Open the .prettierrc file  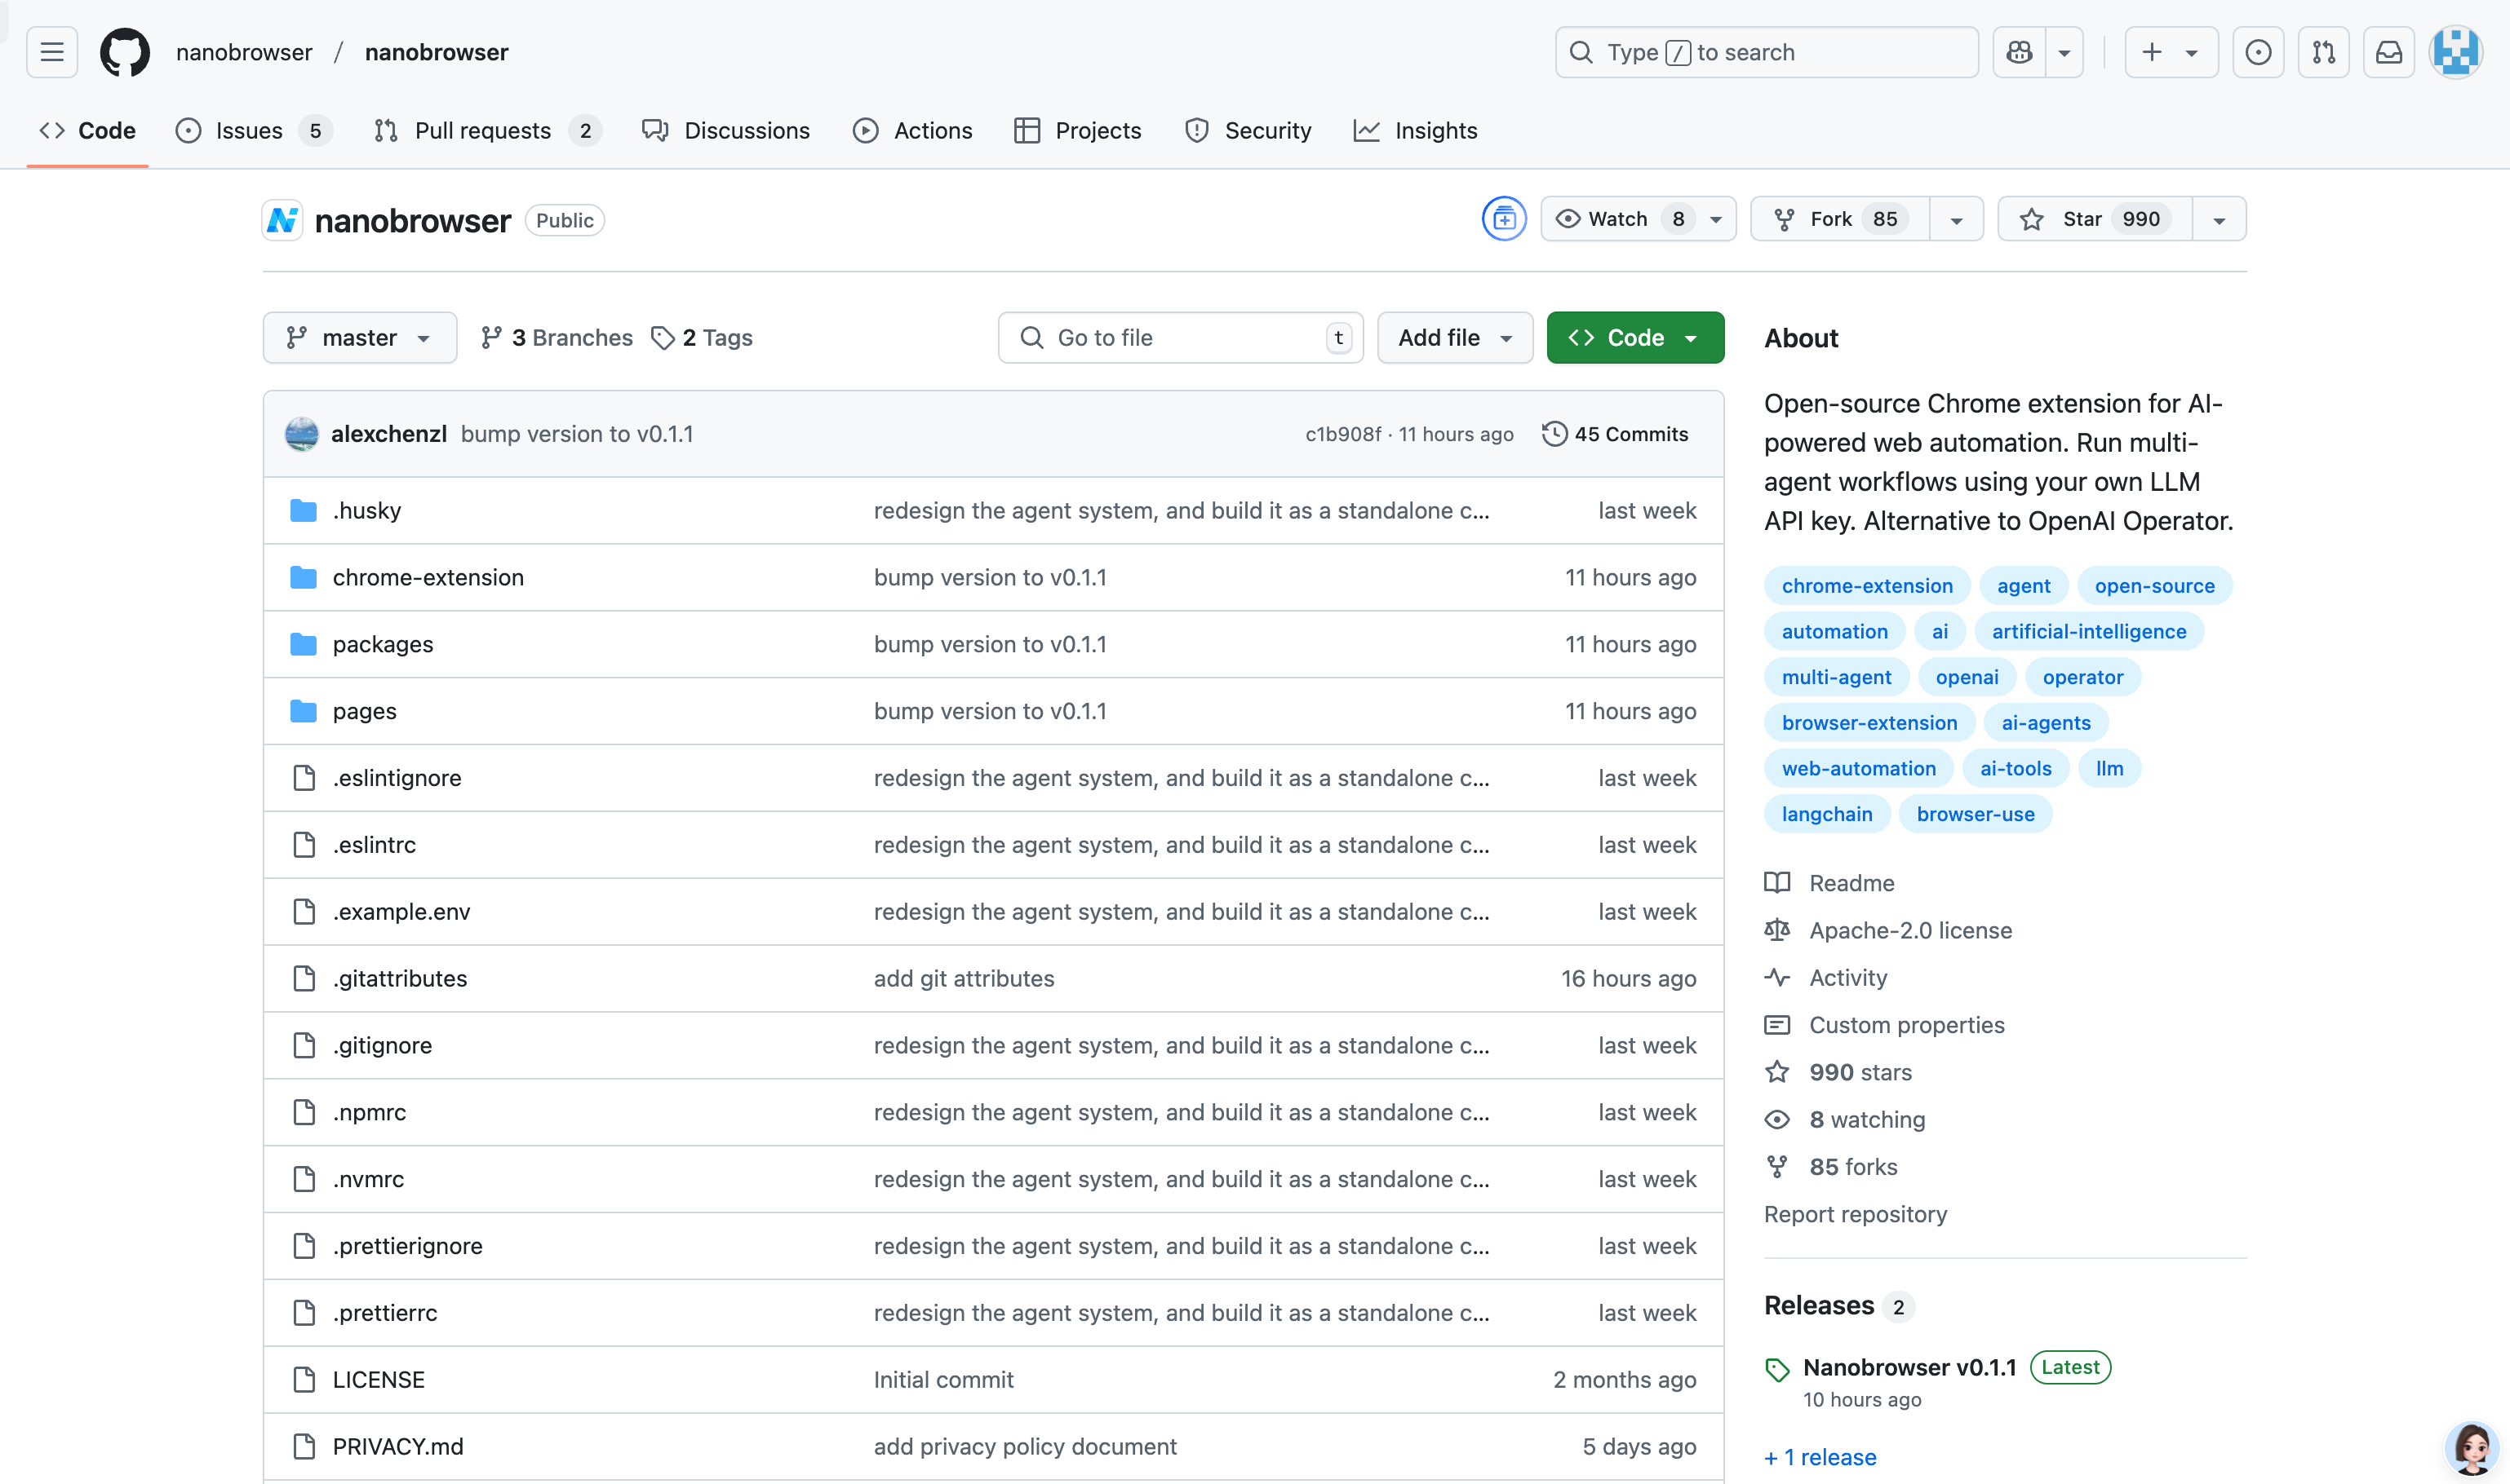(385, 1313)
